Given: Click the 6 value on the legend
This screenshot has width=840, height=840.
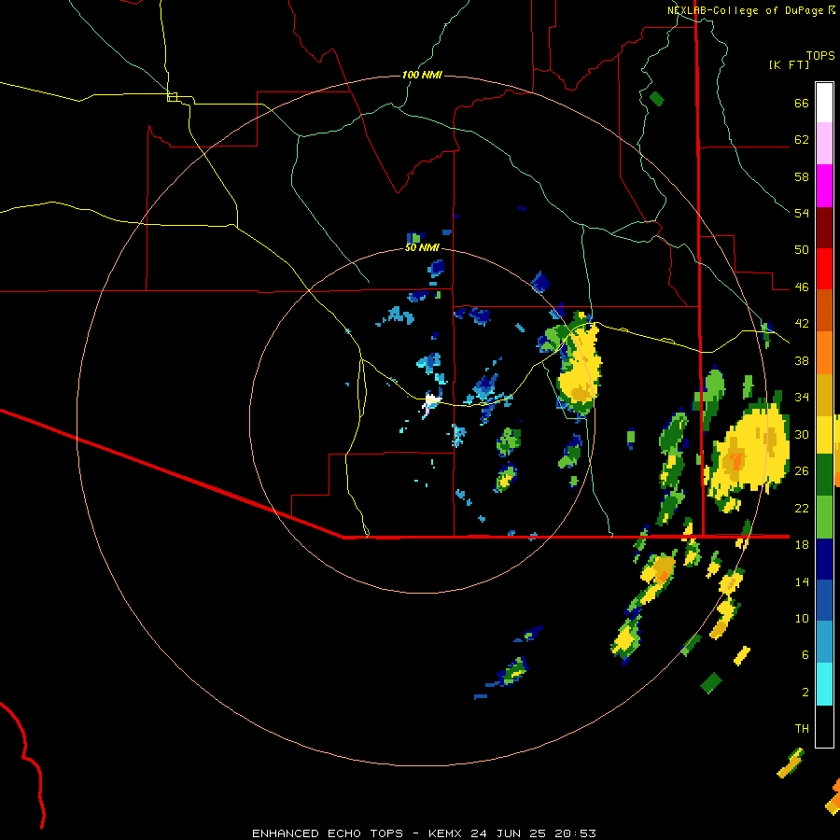Looking at the screenshot, I should tap(805, 655).
